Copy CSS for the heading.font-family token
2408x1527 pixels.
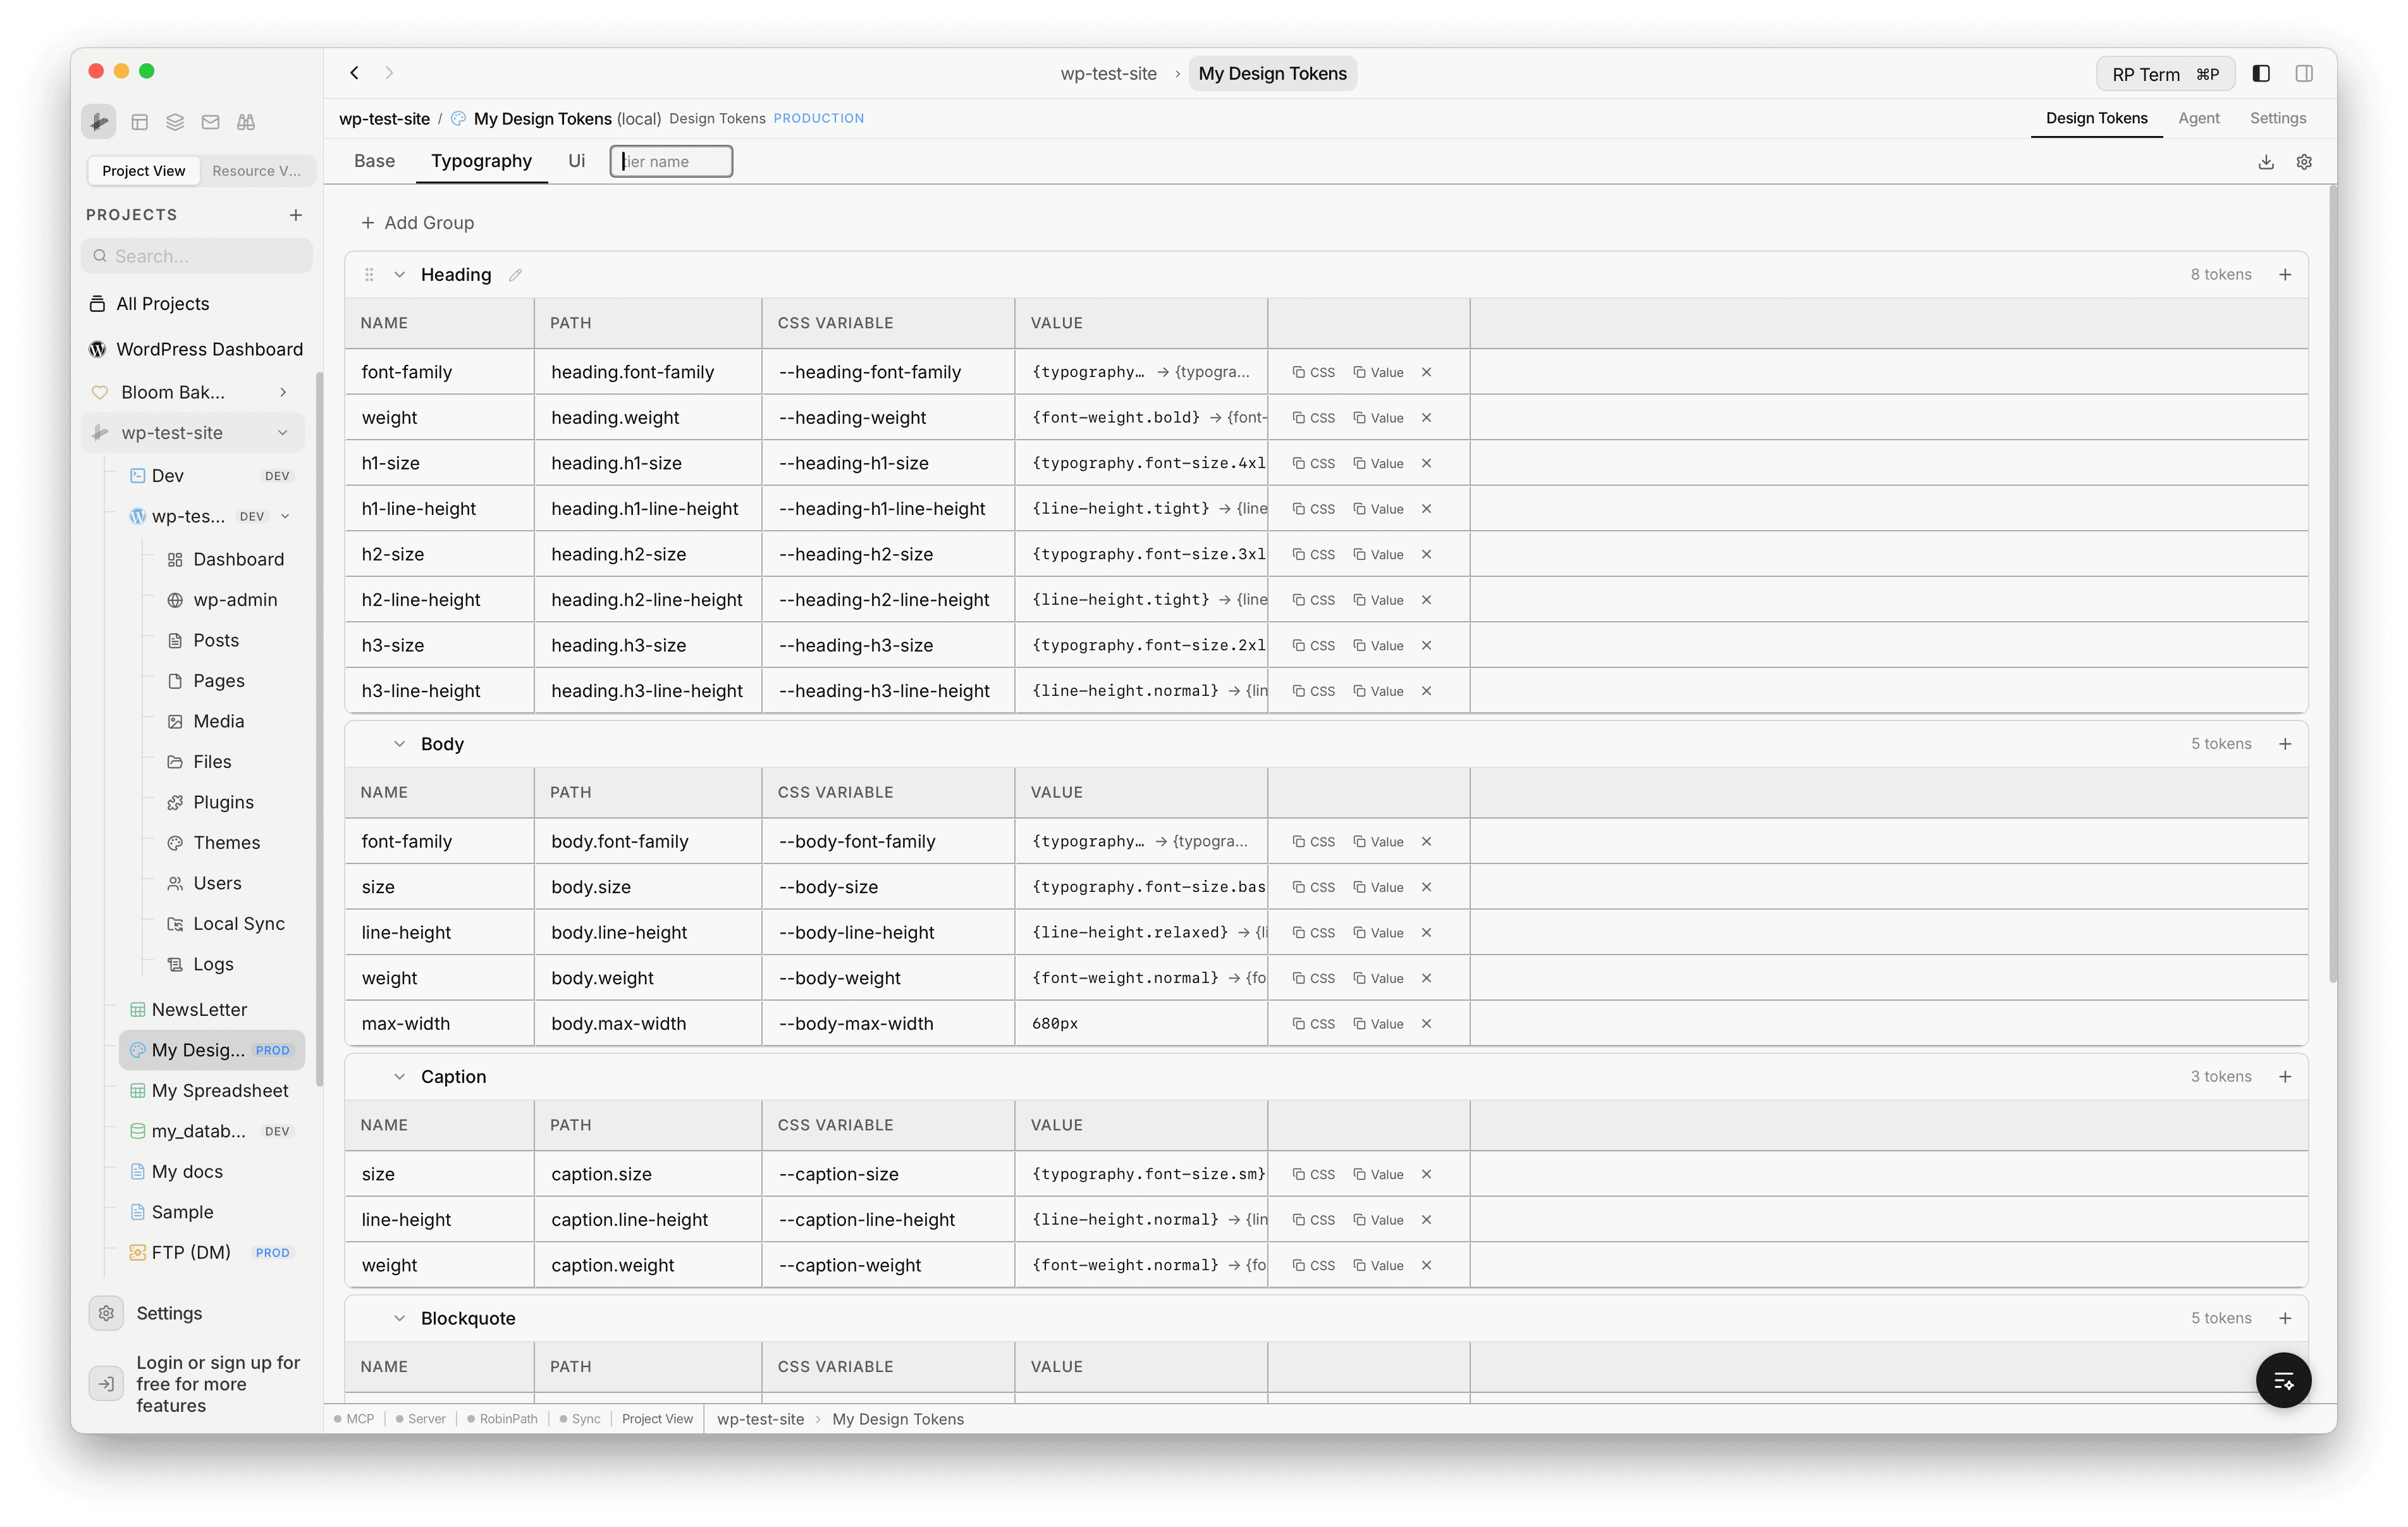pos(1313,371)
